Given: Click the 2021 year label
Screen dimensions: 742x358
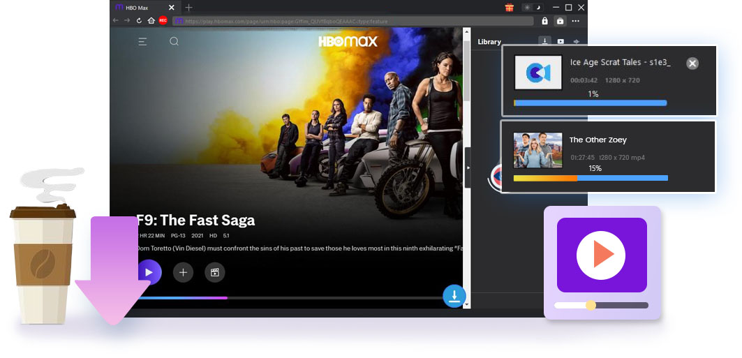Looking at the screenshot, I should point(198,235).
